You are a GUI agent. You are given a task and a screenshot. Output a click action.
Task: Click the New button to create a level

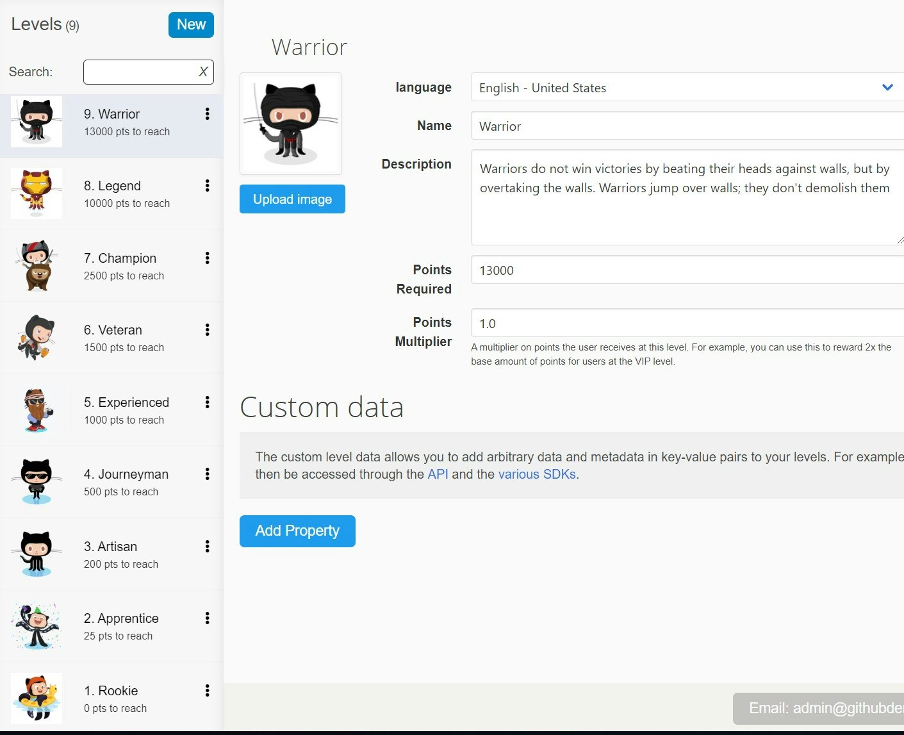point(190,24)
